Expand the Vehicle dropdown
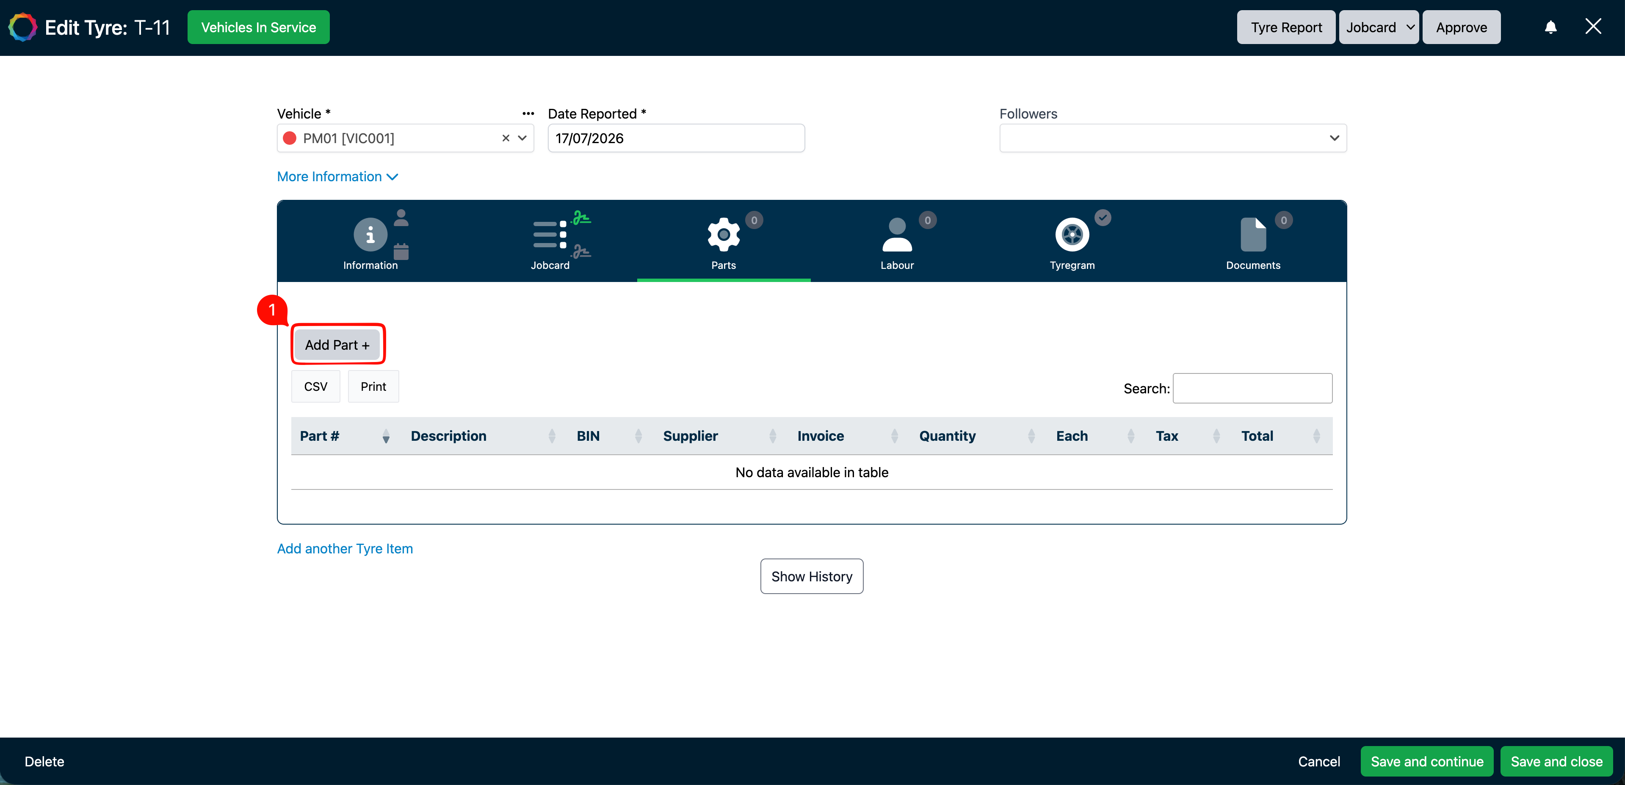Screen dimensions: 1625x785 tap(522, 138)
